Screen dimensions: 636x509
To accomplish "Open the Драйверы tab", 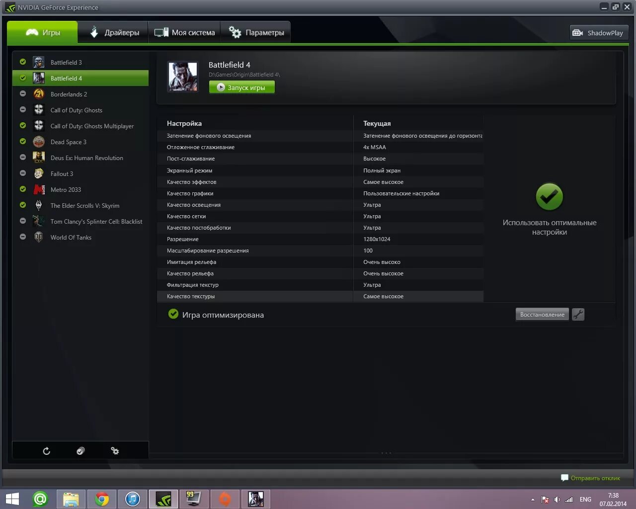I will [x=114, y=32].
